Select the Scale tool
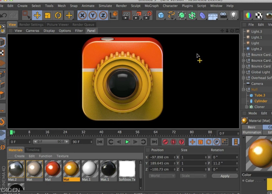The height and width of the screenshot is (194, 272). (x=47, y=15)
